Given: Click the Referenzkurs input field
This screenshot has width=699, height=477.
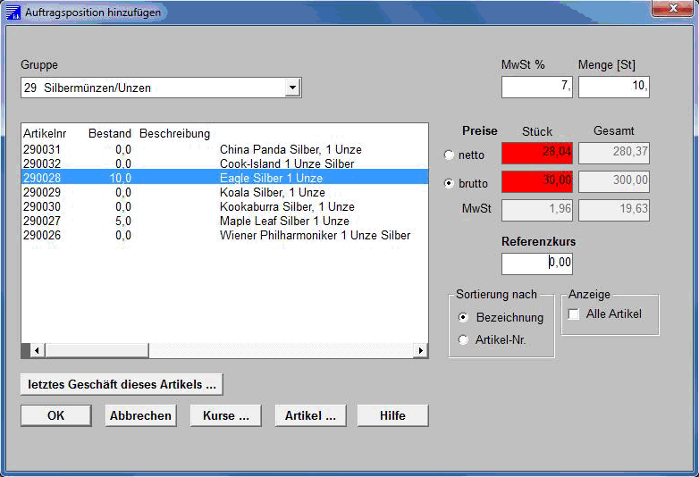Looking at the screenshot, I should pyautogui.click(x=536, y=264).
